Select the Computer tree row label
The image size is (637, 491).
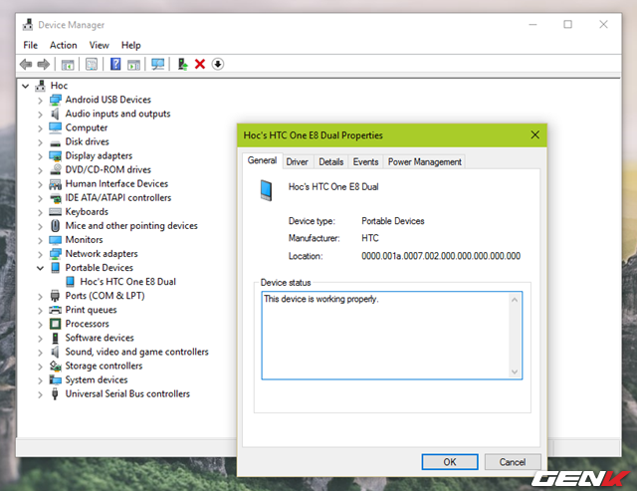click(x=87, y=127)
